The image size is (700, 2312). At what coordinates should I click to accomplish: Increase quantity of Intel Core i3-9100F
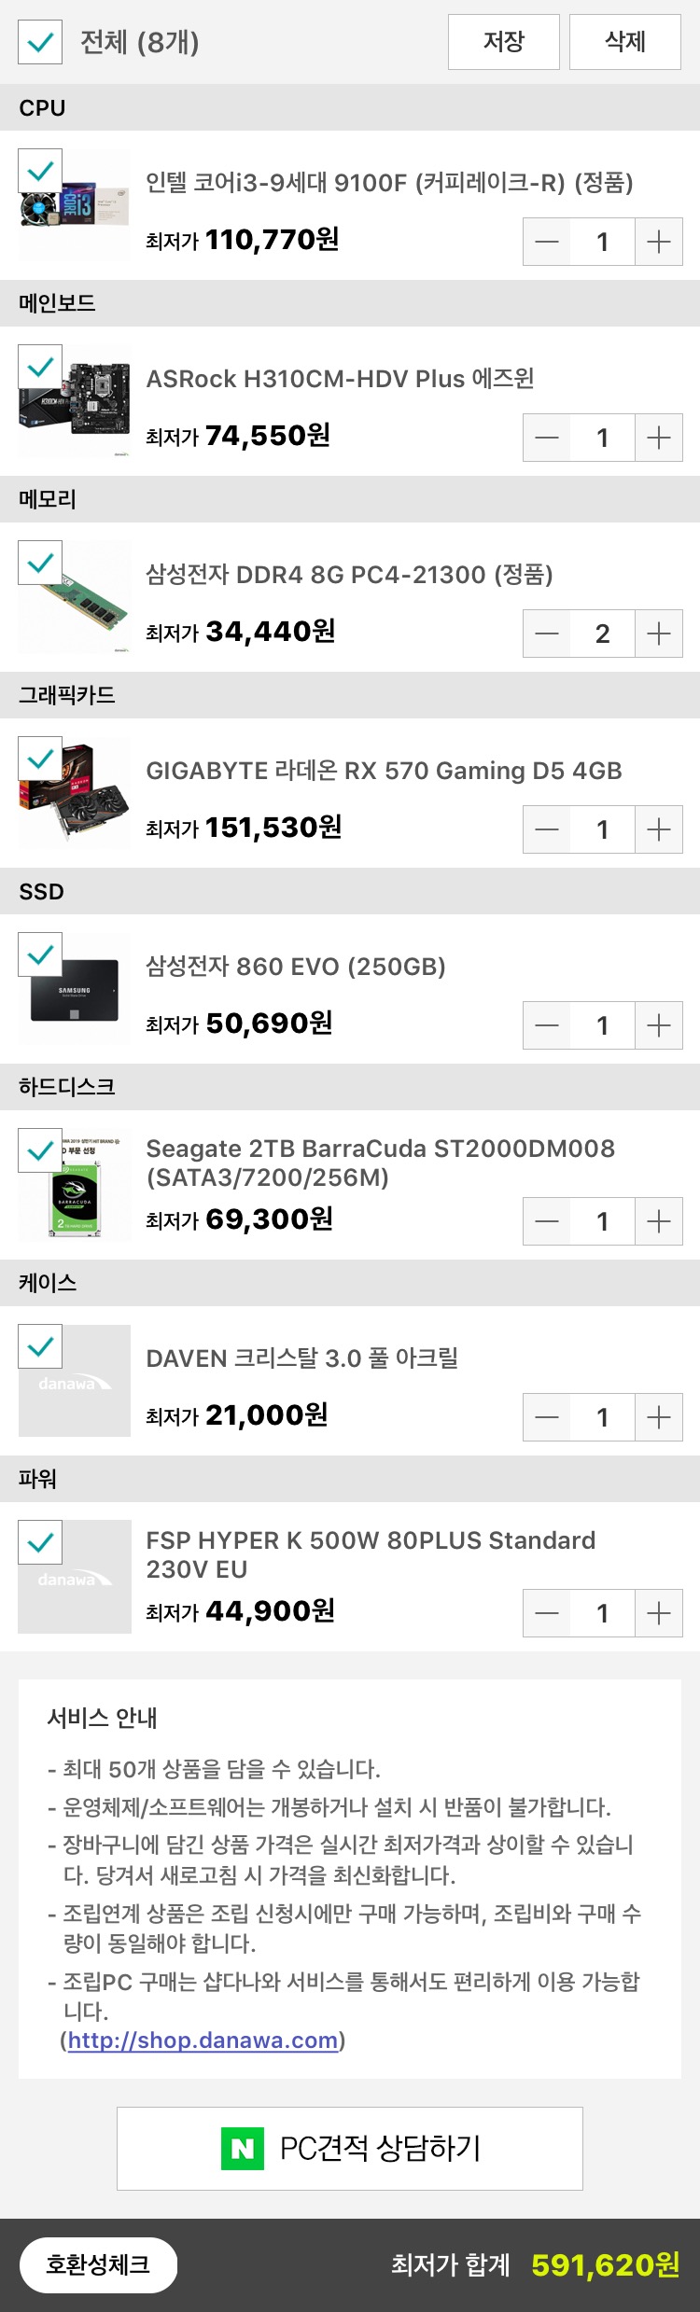click(659, 242)
